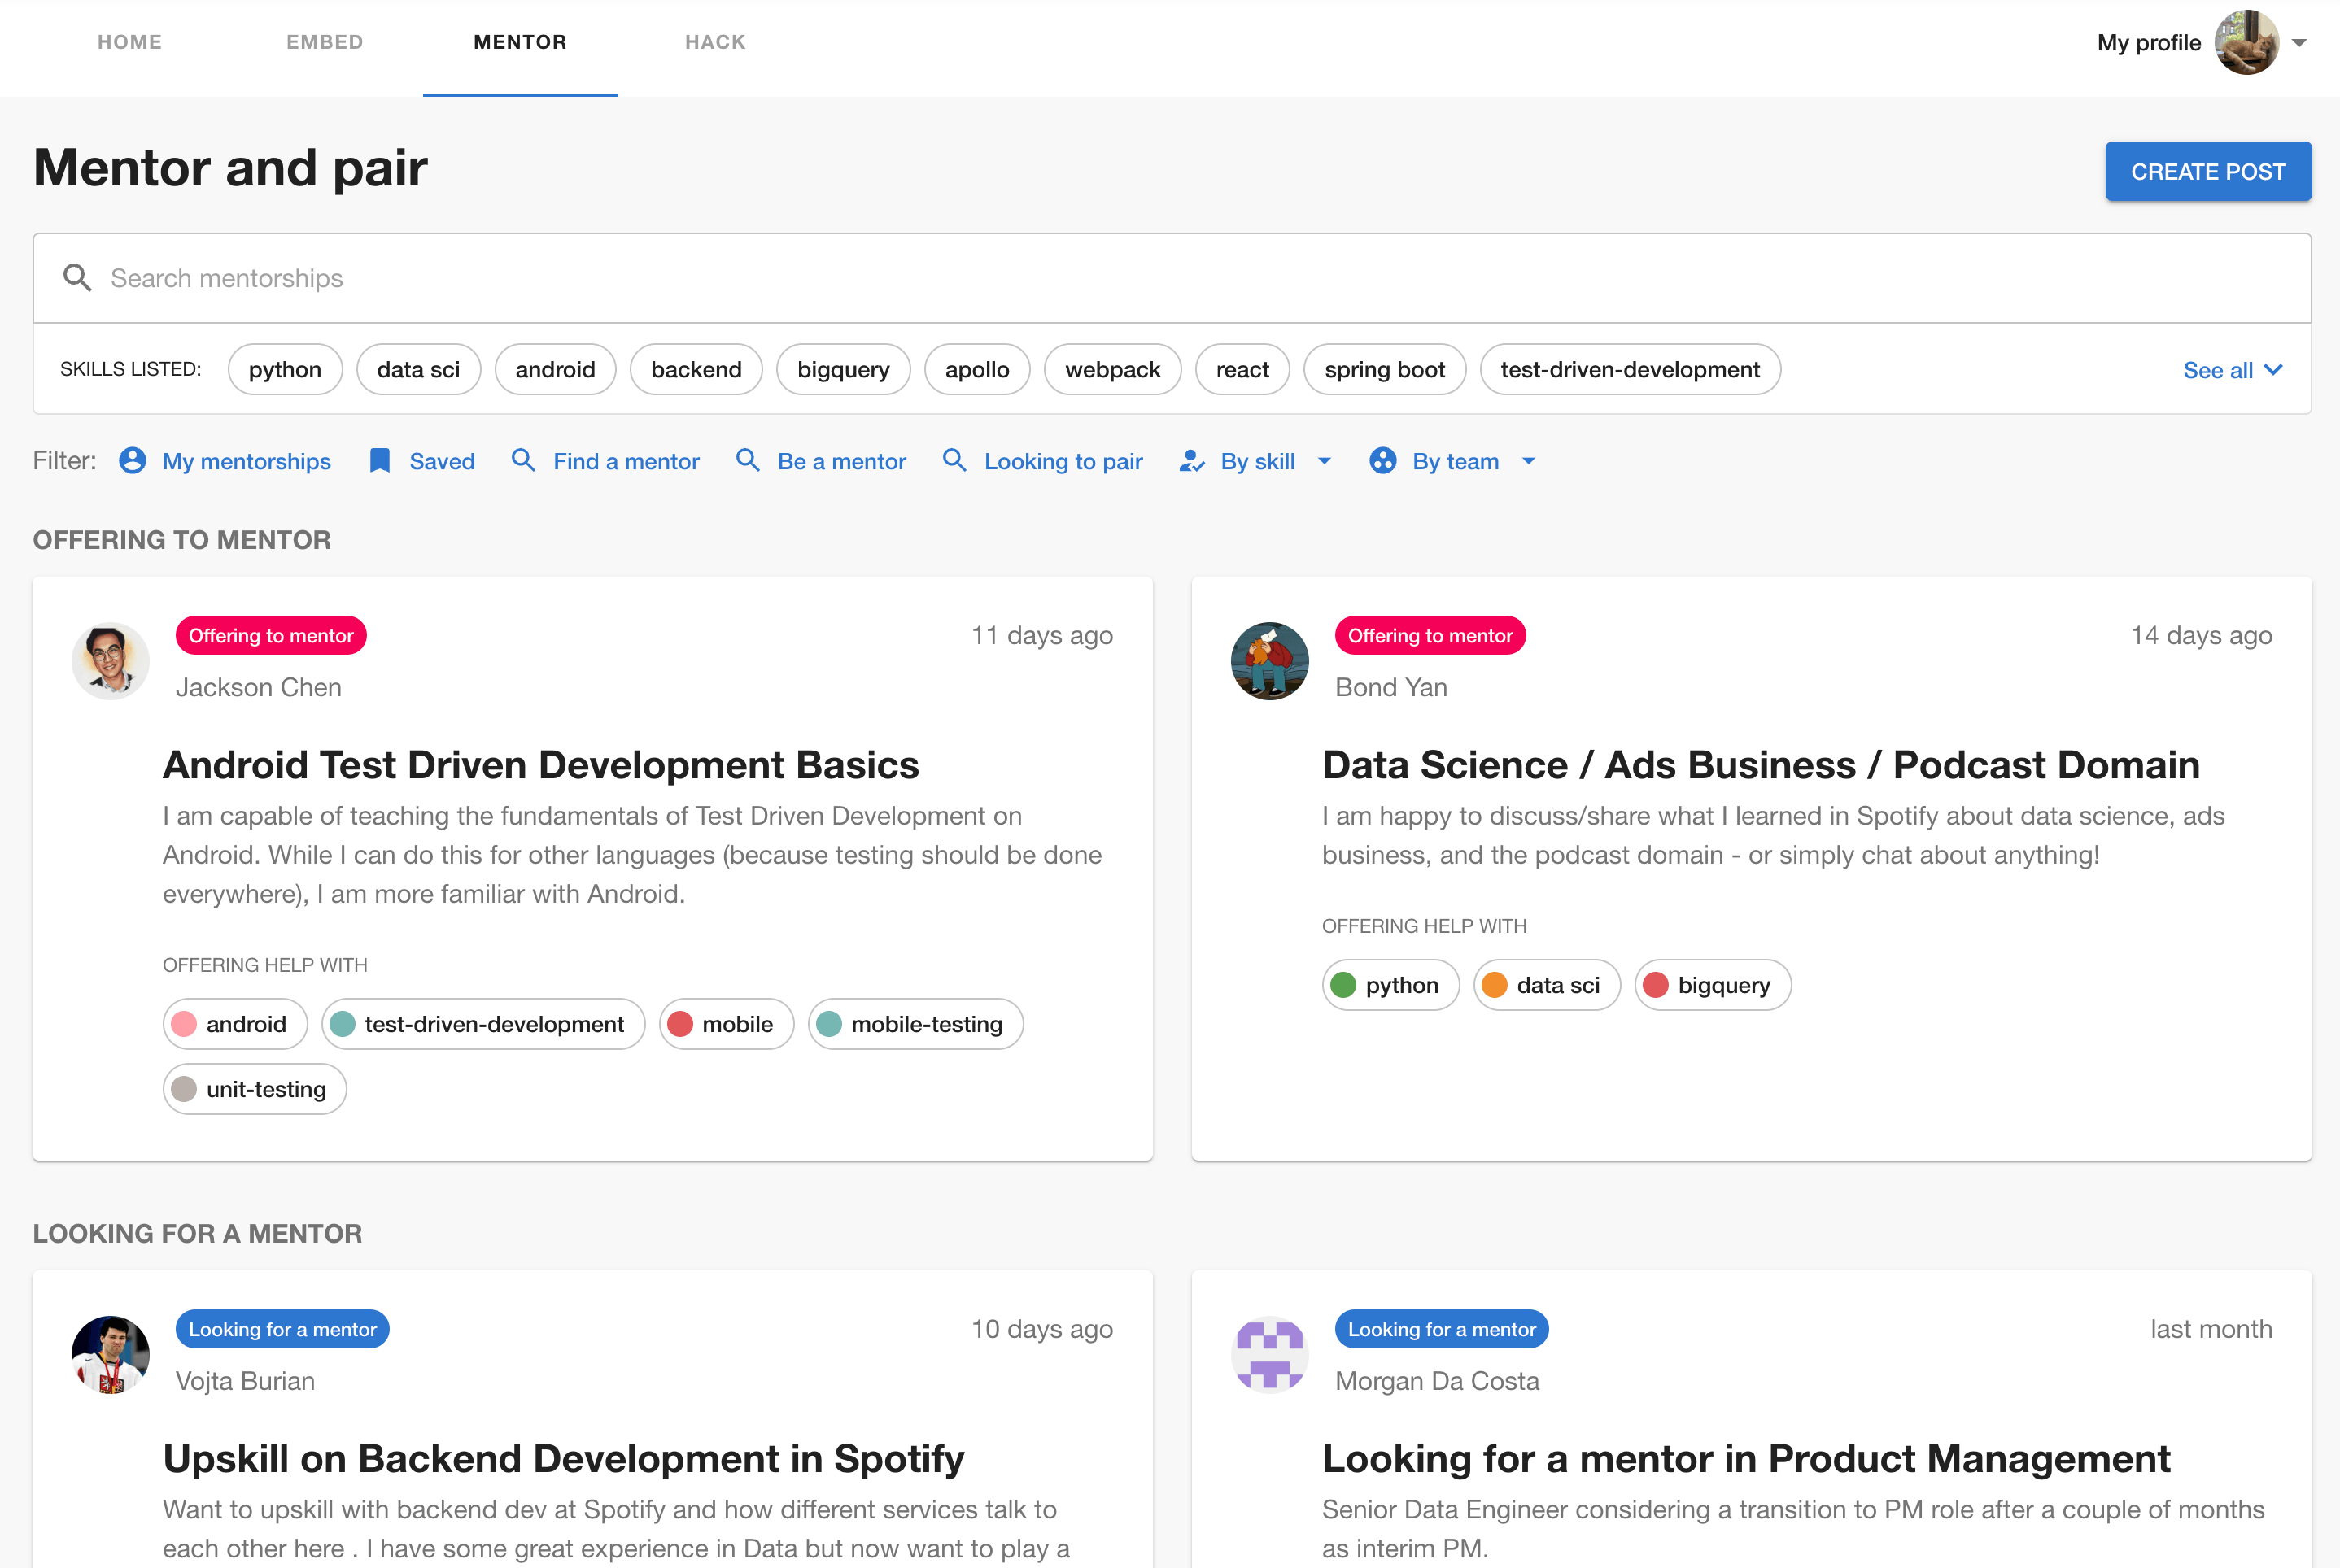Open Android Test Driven Development Basics post
The height and width of the screenshot is (1568, 2340).
541,765
